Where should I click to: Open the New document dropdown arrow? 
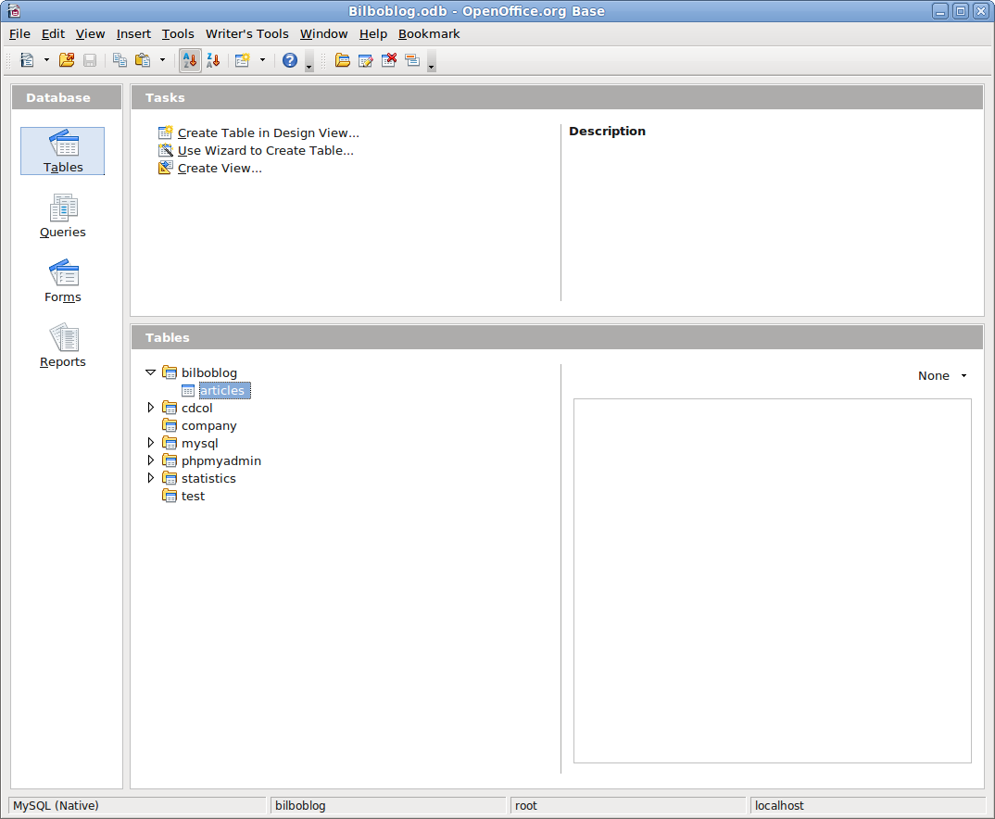[46, 60]
